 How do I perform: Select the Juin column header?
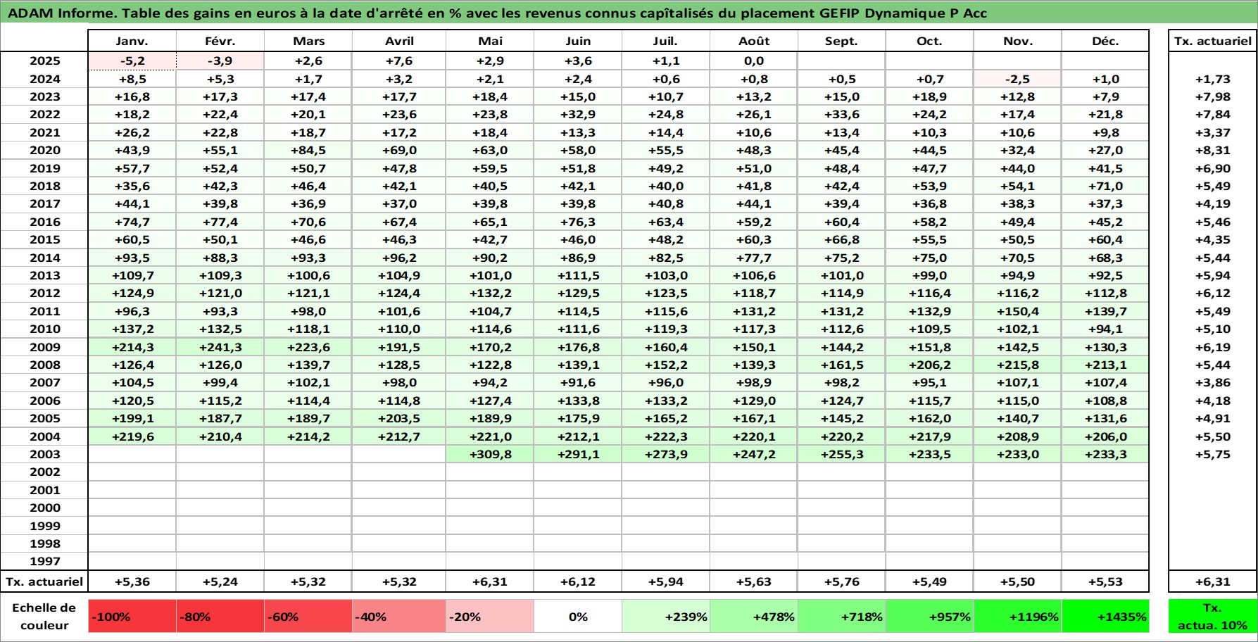click(x=578, y=41)
